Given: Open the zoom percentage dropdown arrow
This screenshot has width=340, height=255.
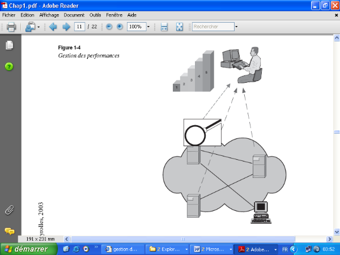Looking at the screenshot, I should [148, 27].
